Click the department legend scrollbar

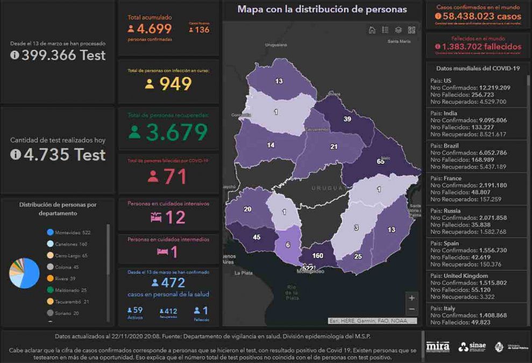109,258
